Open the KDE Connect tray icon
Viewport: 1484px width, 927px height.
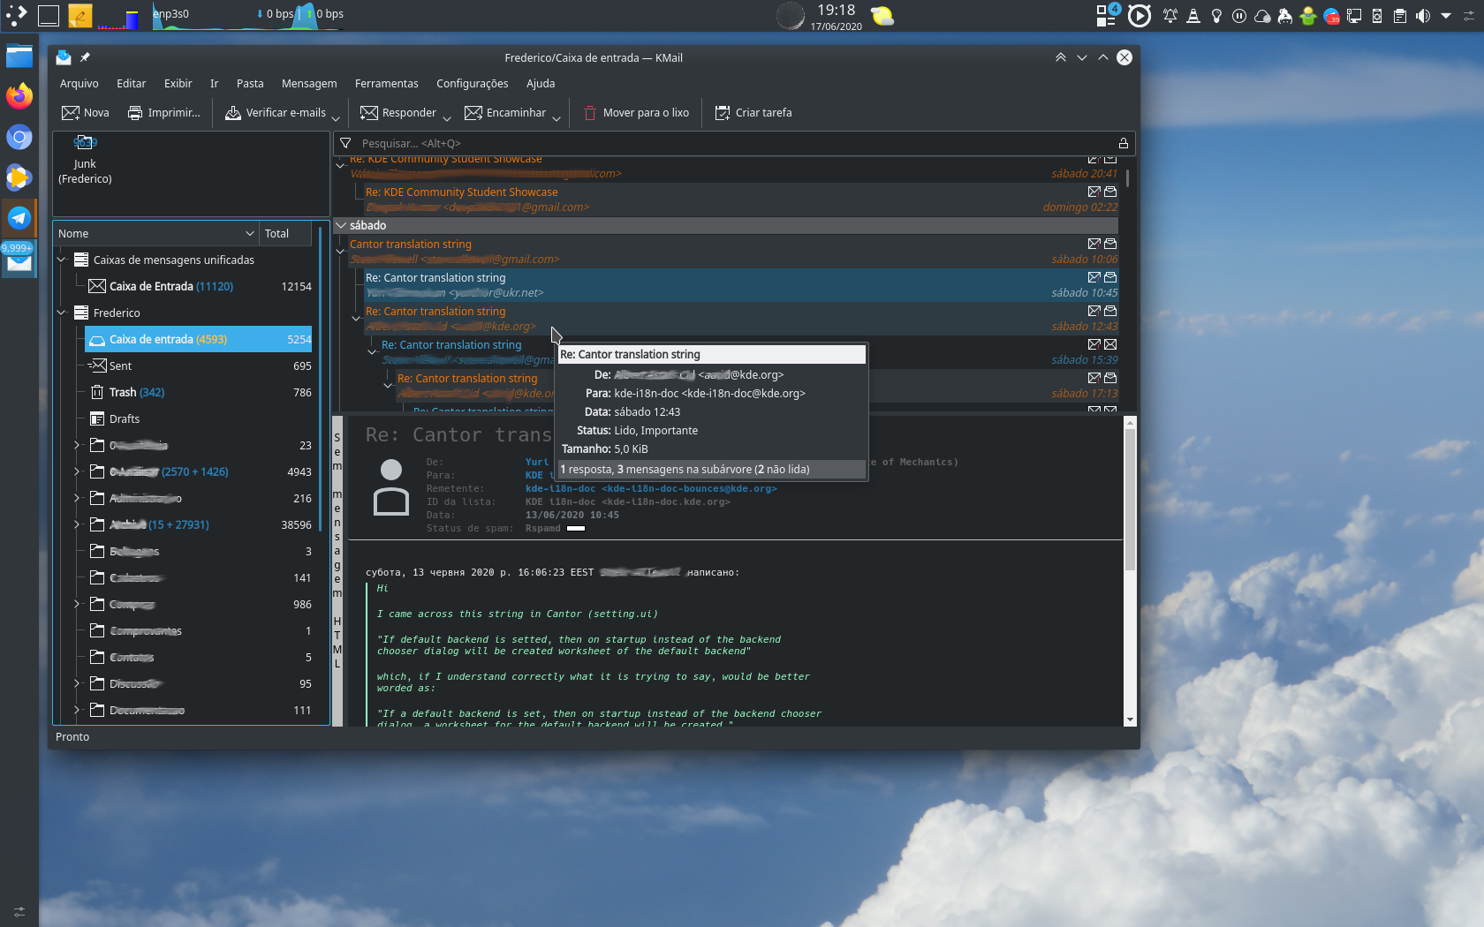point(1377,16)
